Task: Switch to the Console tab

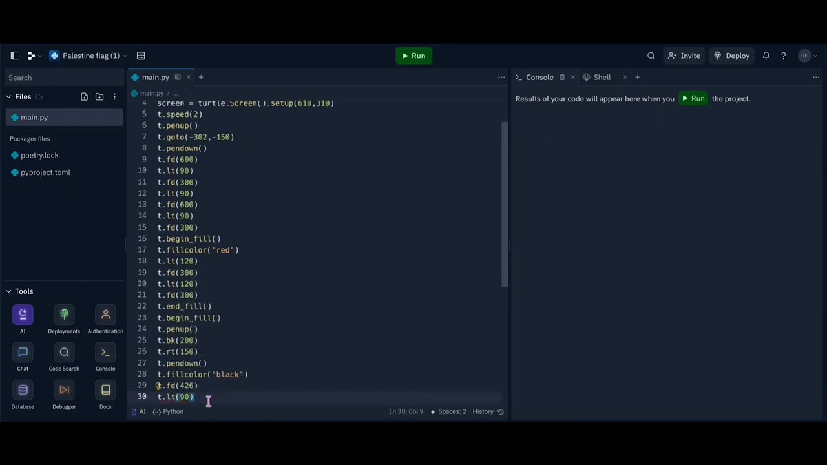Action: coord(539,77)
